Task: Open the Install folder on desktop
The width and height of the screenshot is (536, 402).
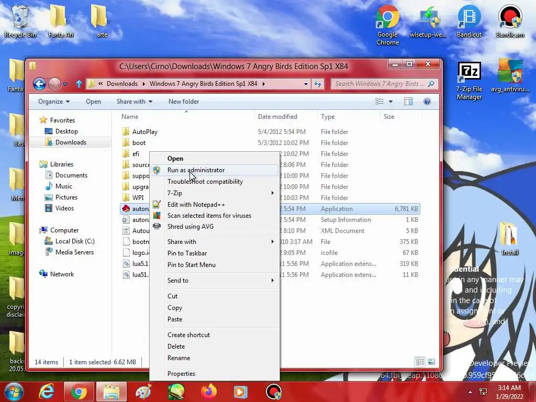Action: point(510,239)
